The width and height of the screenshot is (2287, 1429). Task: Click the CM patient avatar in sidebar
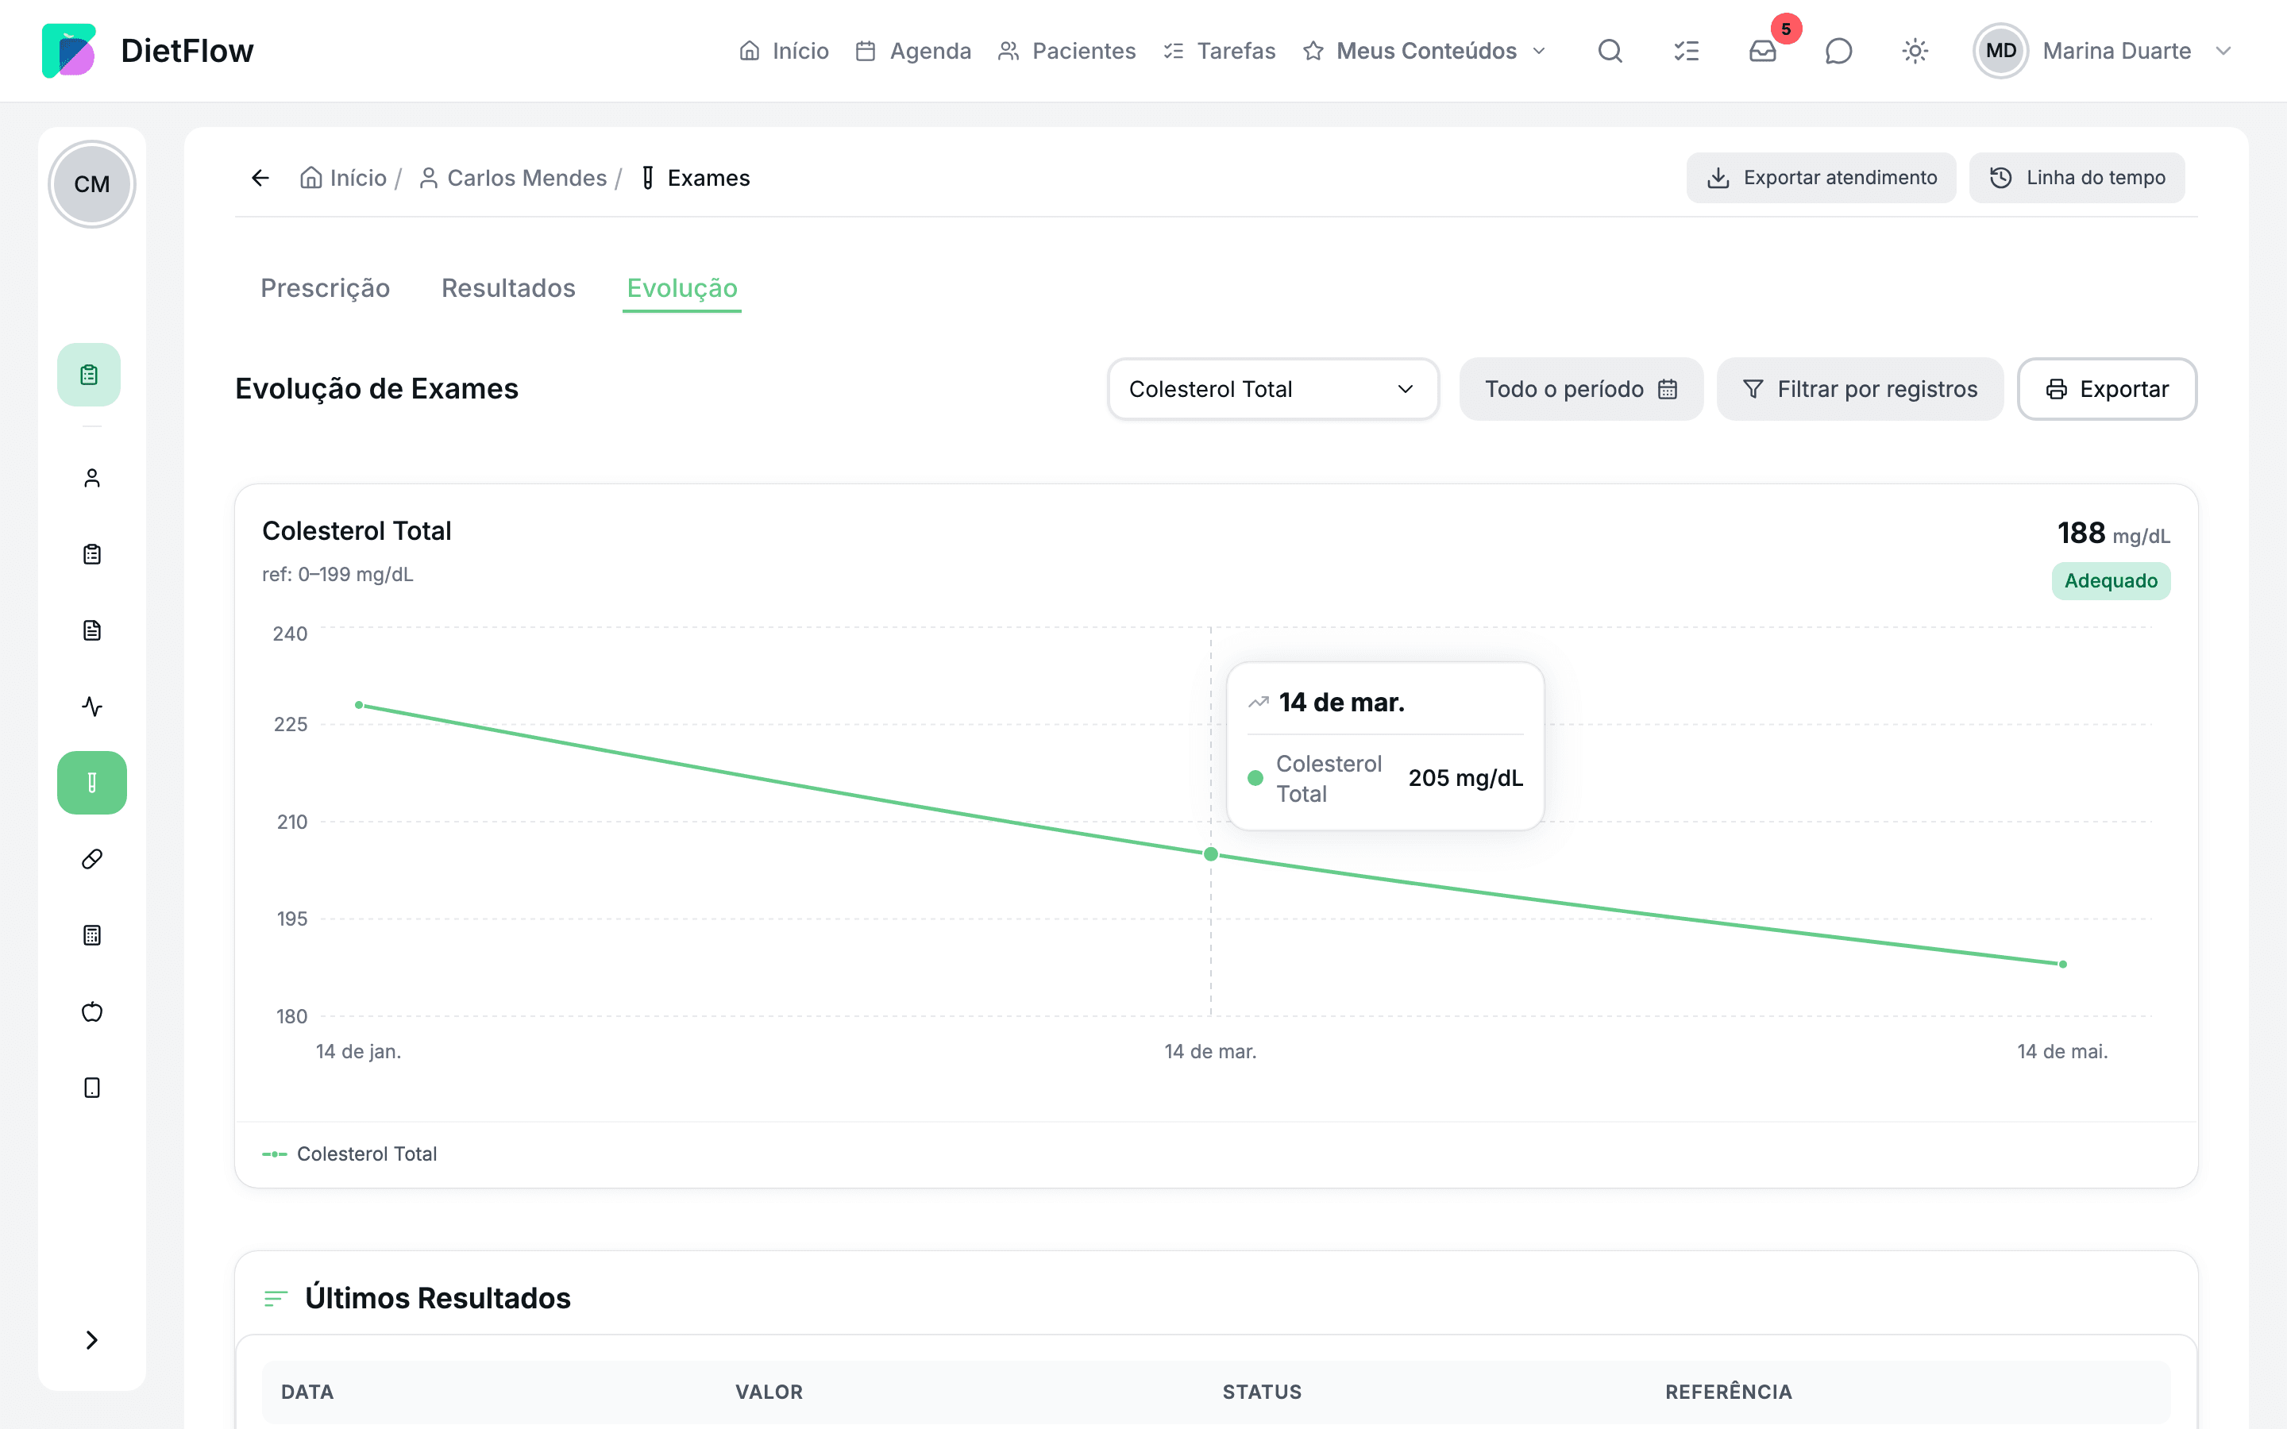coord(91,184)
